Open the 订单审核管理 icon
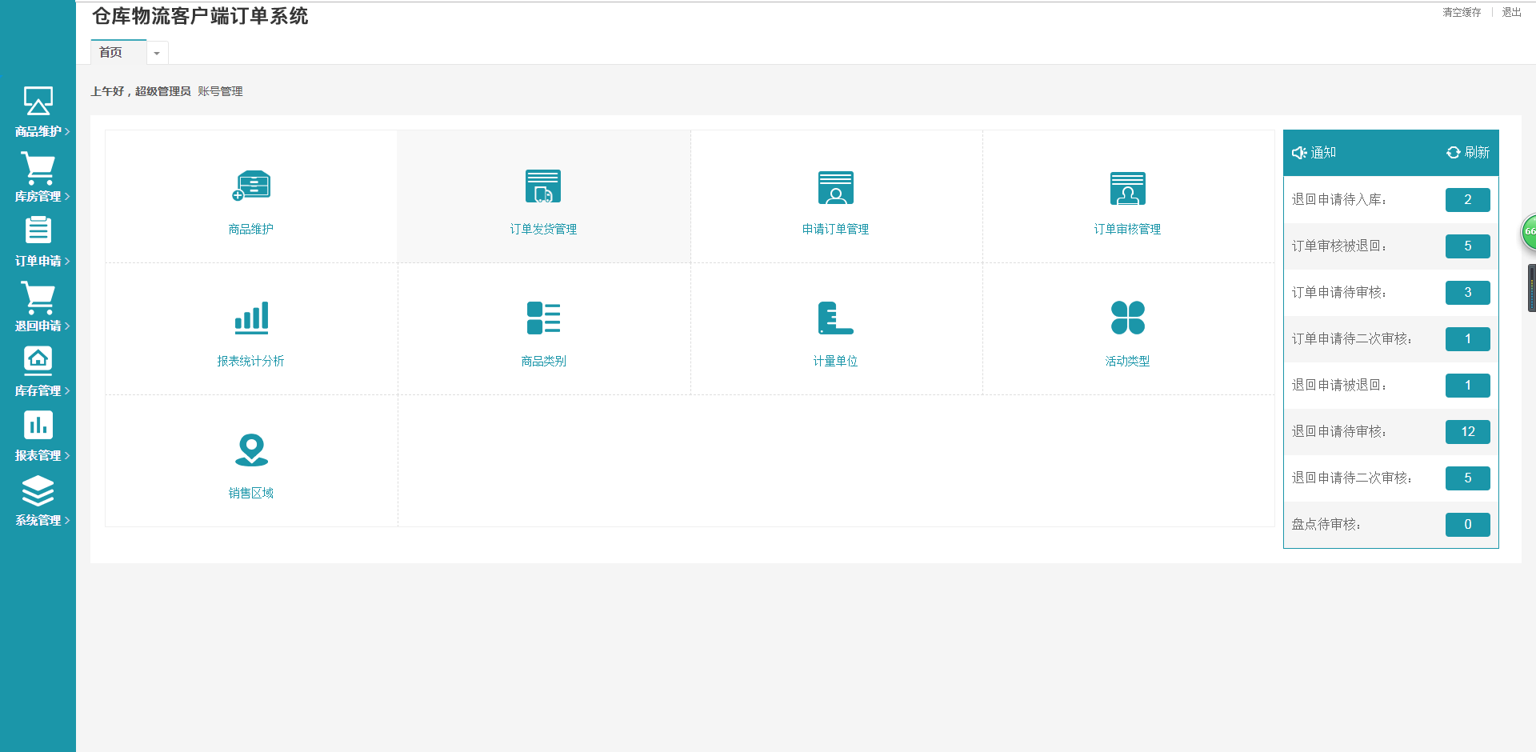The image size is (1536, 752). [x=1127, y=188]
